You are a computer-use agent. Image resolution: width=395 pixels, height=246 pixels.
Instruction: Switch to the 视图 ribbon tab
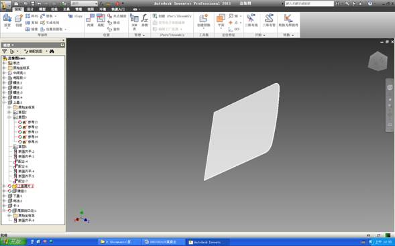(91, 9)
